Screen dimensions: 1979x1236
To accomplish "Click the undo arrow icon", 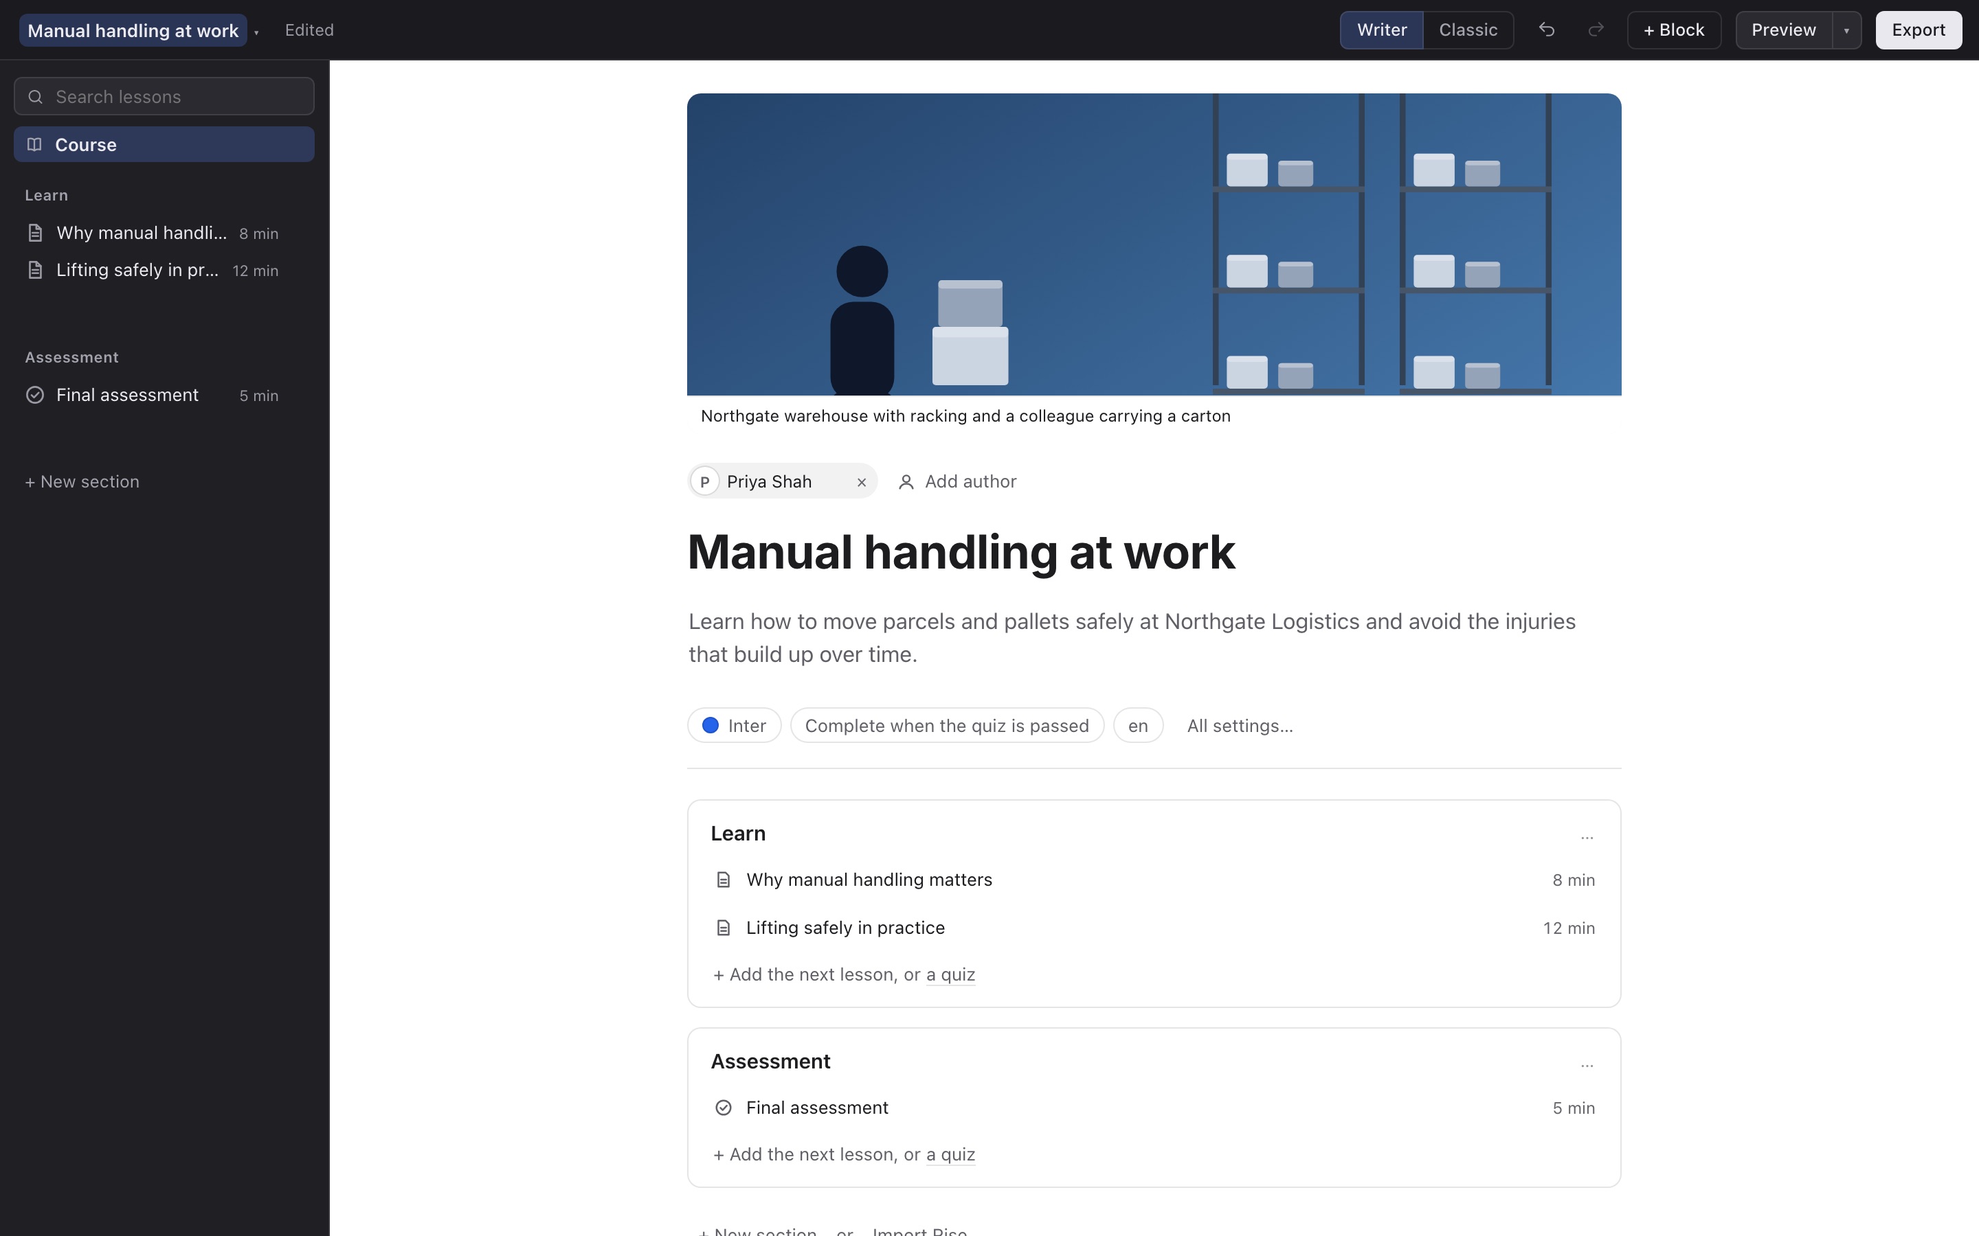I will pos(1546,30).
